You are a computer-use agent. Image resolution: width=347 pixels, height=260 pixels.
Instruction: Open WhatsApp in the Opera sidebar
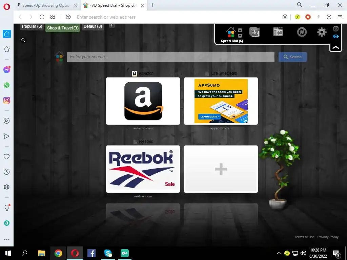[7, 85]
